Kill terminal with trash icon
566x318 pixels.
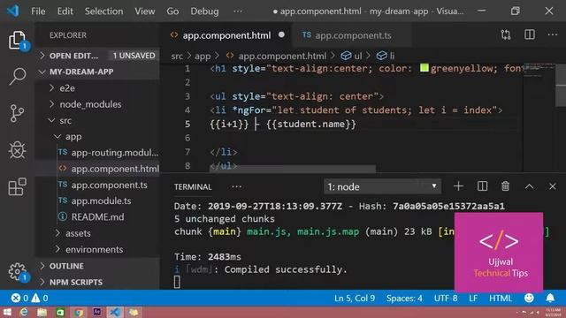505,186
